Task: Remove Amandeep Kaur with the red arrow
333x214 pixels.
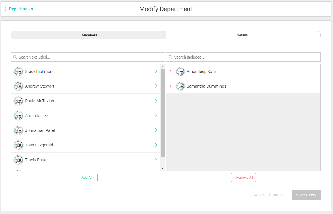Action: pos(171,71)
